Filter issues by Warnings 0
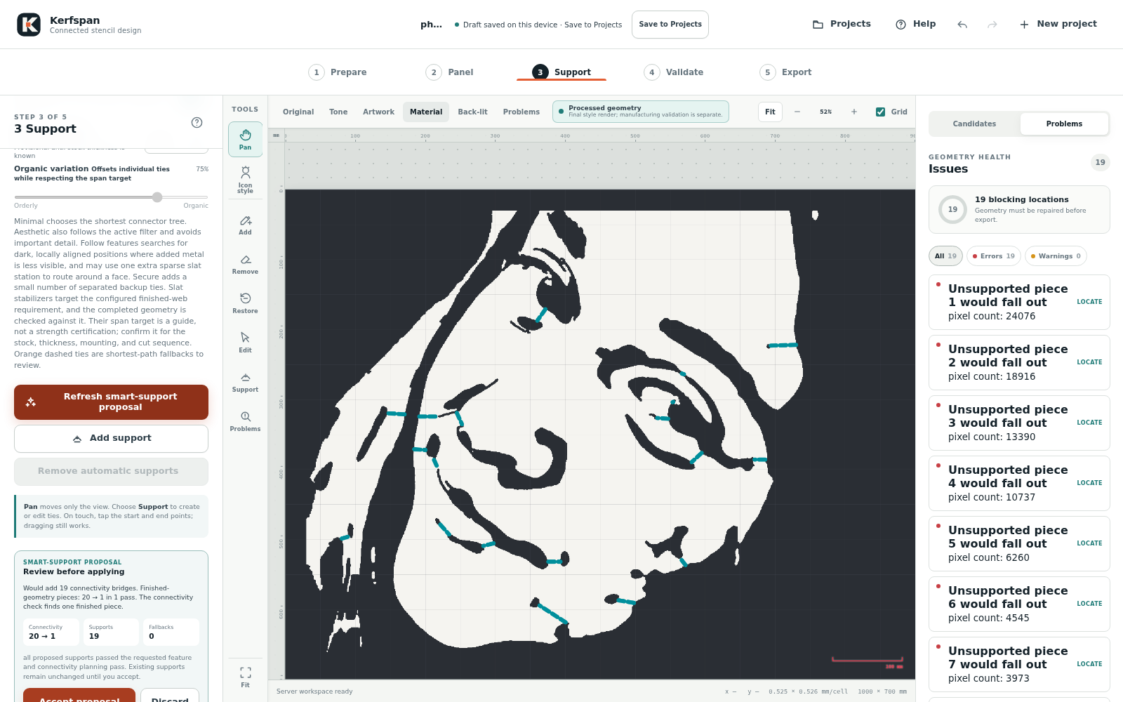 point(1056,256)
